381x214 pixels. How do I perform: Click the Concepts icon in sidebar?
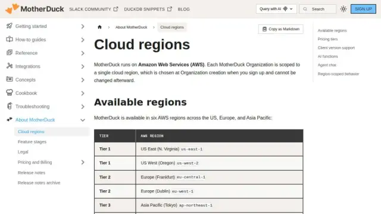tap(10, 79)
